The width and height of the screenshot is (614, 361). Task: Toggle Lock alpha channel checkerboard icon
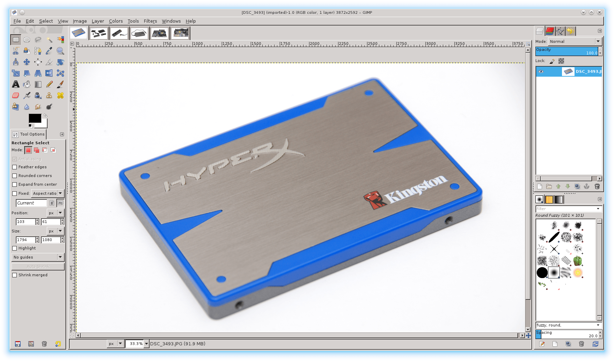pyautogui.click(x=561, y=61)
